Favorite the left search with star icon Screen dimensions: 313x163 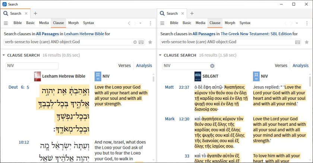(x=150, y=42)
